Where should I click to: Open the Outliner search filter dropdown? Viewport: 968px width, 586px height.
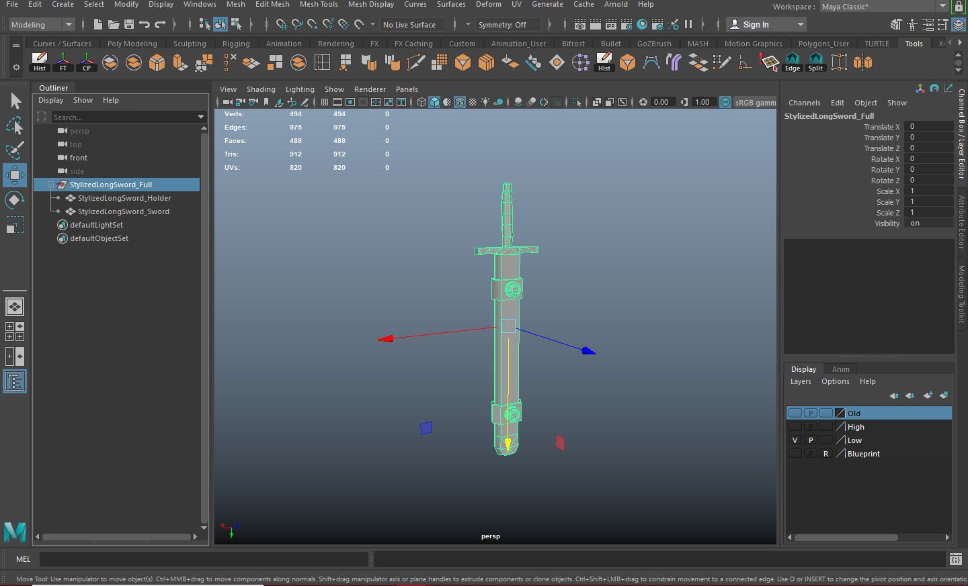point(200,117)
